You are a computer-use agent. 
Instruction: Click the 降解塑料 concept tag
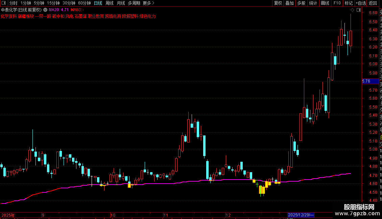[130, 16]
